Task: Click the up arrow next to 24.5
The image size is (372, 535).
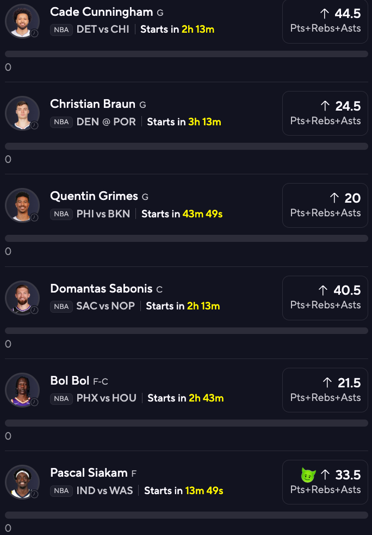Action: 325,106
